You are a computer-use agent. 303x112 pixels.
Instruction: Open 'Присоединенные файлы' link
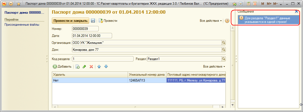point(22,25)
